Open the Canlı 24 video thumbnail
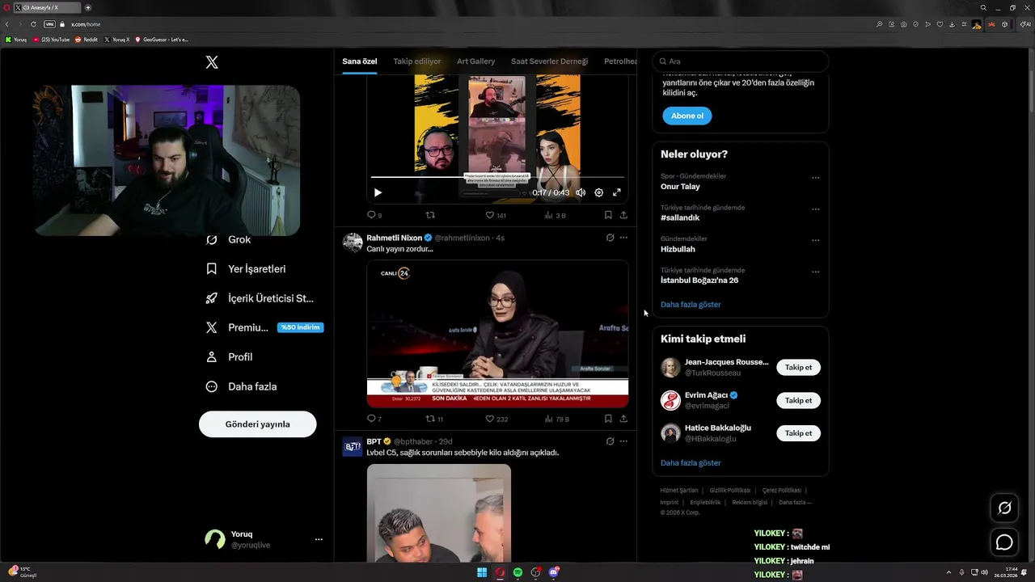 click(497, 334)
